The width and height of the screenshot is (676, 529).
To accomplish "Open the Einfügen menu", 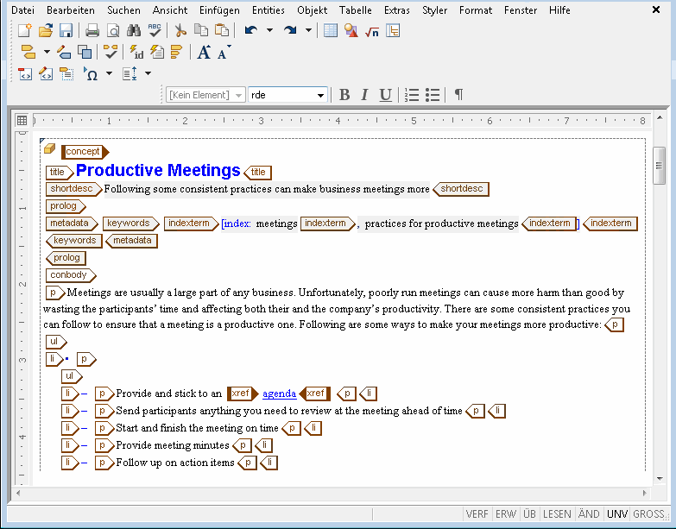I will 219,9.
